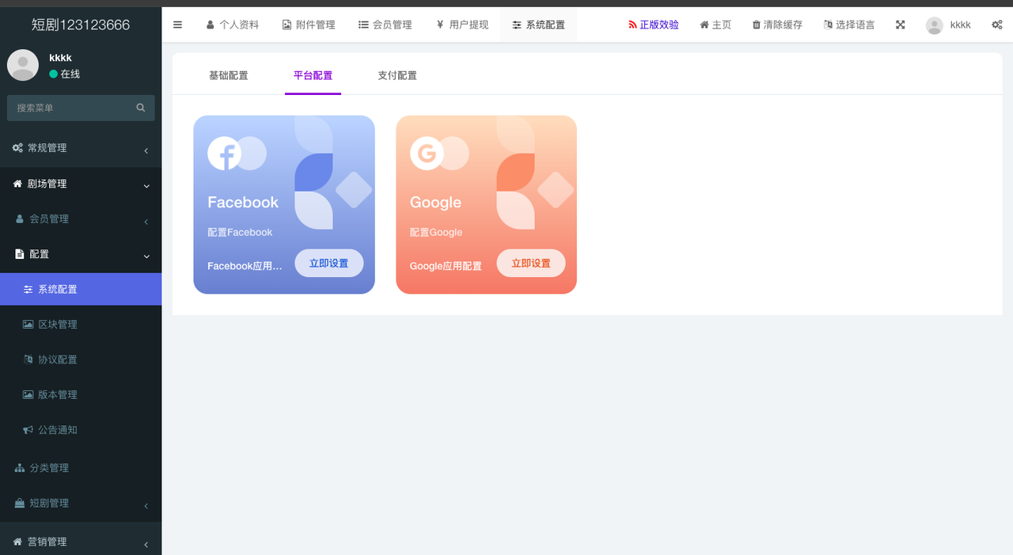Go to 主页 from top bar

(715, 25)
